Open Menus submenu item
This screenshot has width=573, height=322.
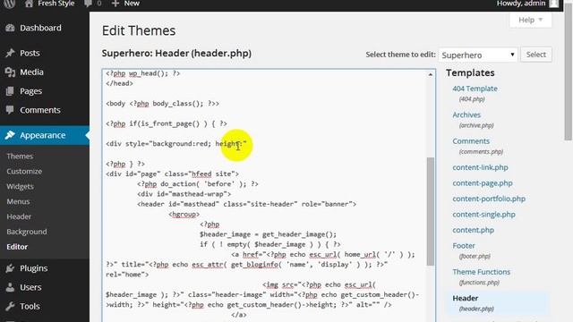pos(18,201)
